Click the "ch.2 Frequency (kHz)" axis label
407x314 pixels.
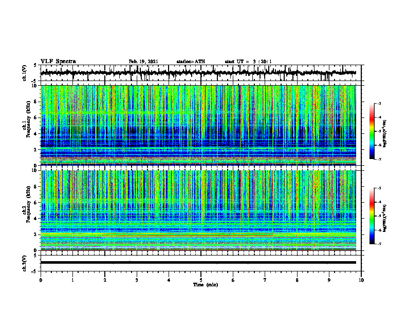[x=27, y=204]
